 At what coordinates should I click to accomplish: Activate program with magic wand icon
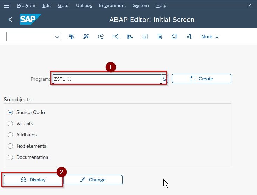point(86,36)
